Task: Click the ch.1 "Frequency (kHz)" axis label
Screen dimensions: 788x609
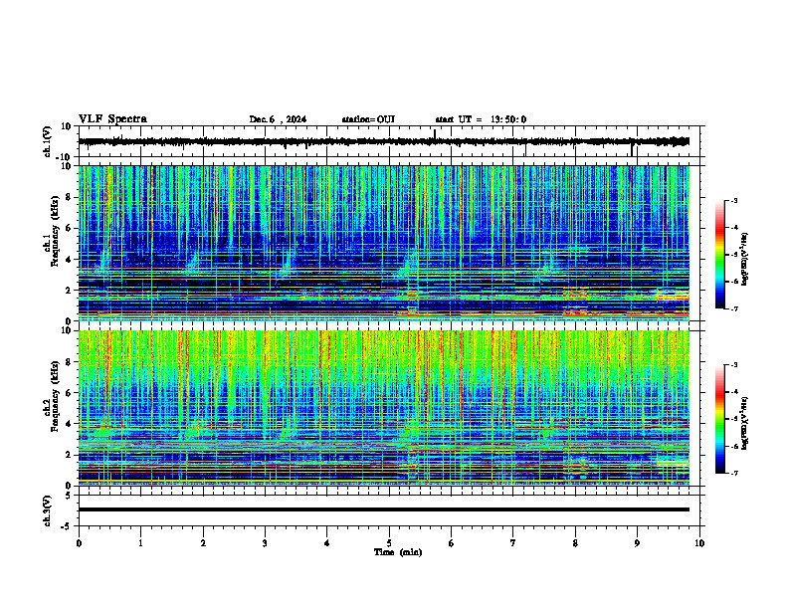Action: click(55, 231)
